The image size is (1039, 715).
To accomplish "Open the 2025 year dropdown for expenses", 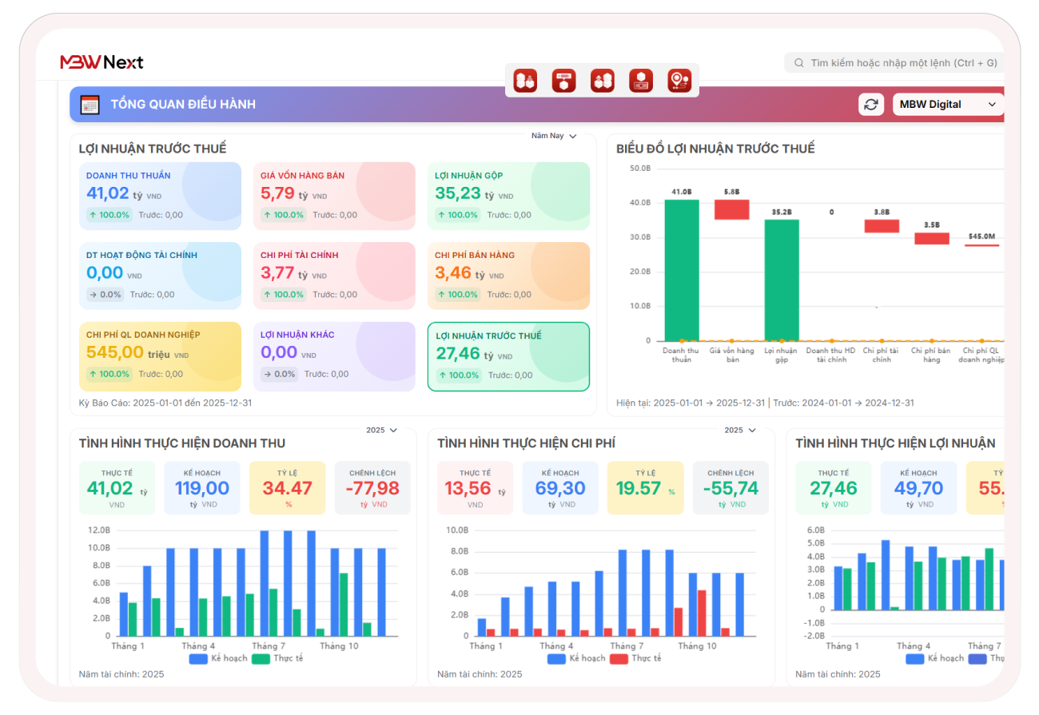I will 739,430.
